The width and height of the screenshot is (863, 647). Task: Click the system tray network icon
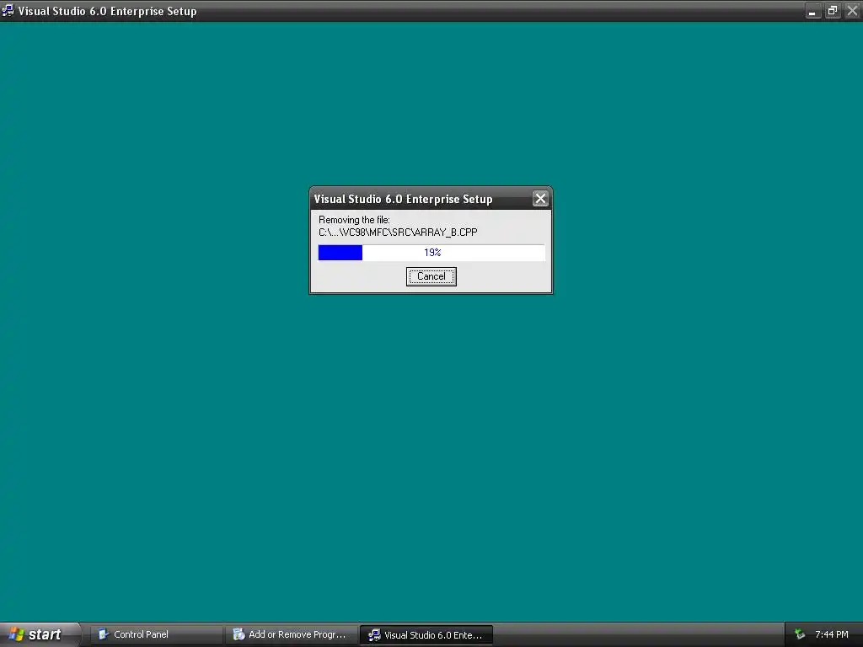coord(800,634)
